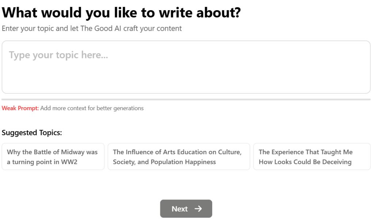The image size is (374, 221).
Task: Click the rightward arrow inside the Next button
Action: 198,209
